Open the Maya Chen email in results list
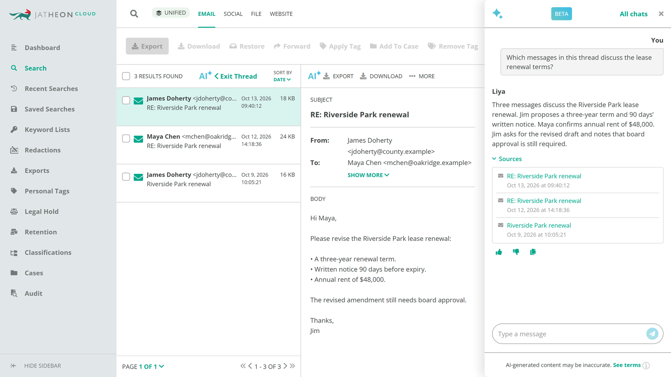Screen dimensions: 671x377 coord(208,145)
